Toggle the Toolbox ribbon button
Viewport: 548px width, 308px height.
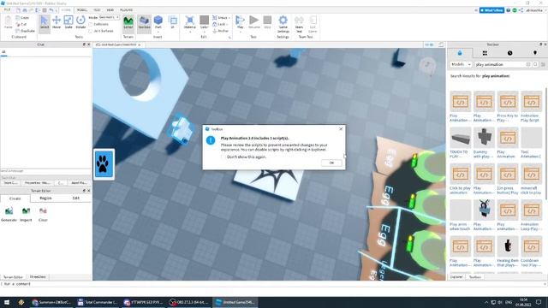click(144, 23)
